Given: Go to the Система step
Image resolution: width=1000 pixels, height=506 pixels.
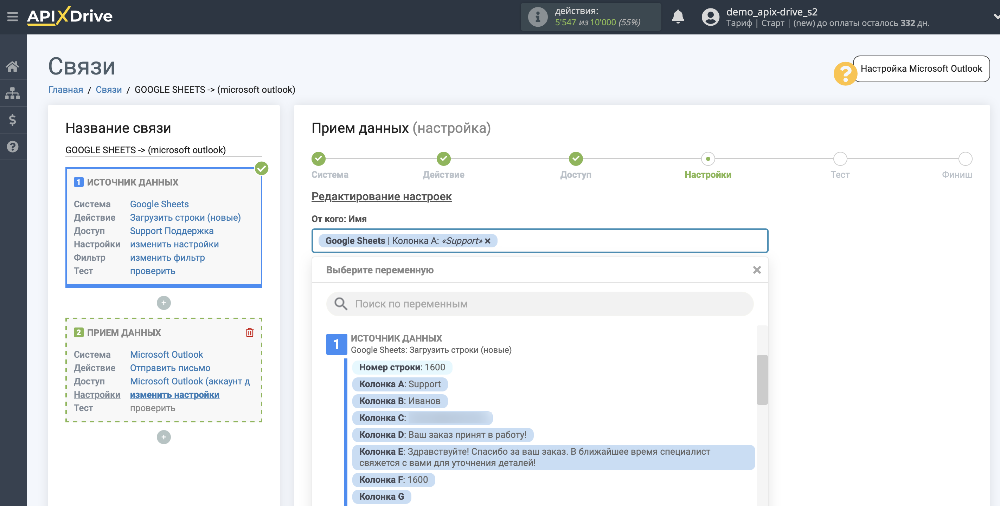Looking at the screenshot, I should point(318,159).
